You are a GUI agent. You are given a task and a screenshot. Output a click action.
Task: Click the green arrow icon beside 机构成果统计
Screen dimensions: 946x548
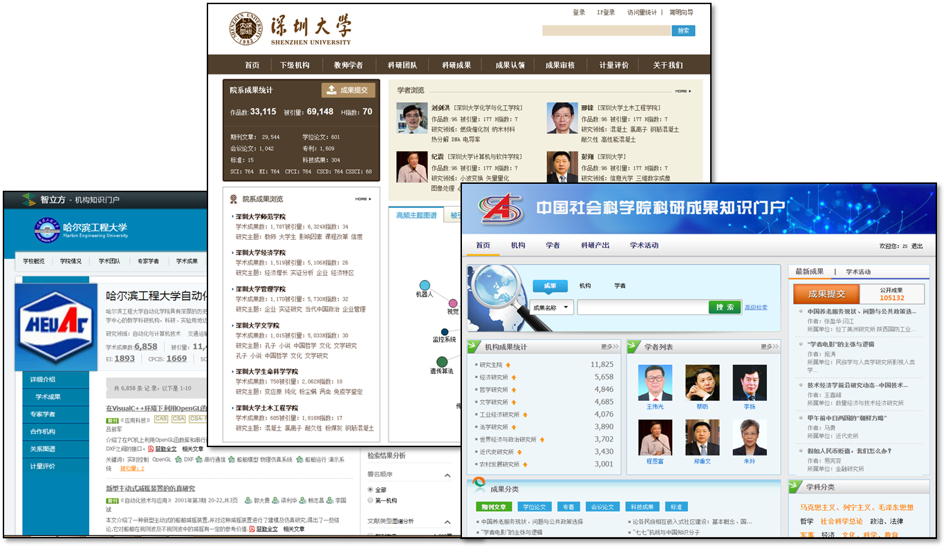click(x=475, y=346)
